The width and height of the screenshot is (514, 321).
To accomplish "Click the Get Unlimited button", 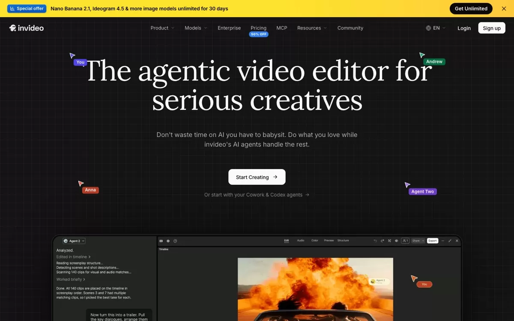I will click(471, 9).
